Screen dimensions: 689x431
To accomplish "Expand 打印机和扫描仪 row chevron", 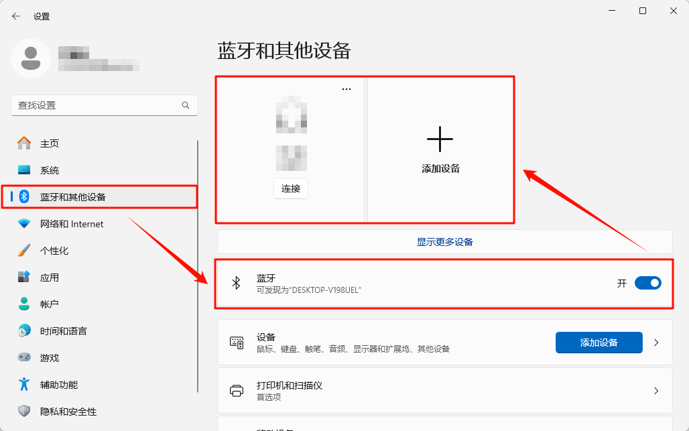I will tap(656, 391).
